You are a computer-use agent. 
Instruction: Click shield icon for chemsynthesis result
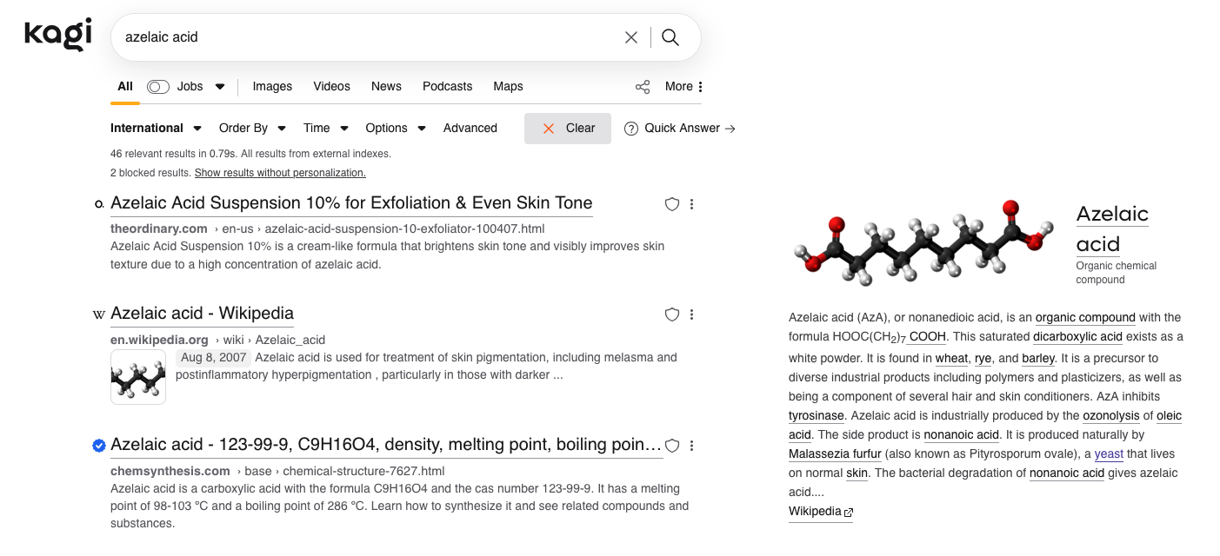pyautogui.click(x=671, y=446)
